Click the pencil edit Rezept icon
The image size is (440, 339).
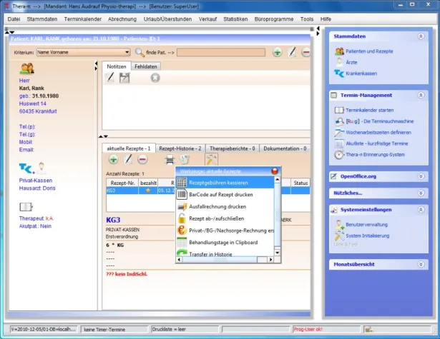128,159
